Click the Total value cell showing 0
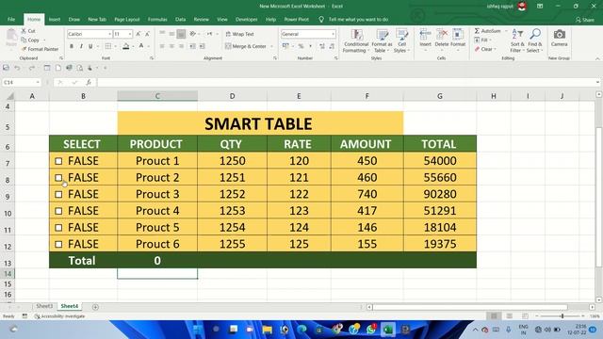Screen dimensions: 603x339 tap(157, 261)
